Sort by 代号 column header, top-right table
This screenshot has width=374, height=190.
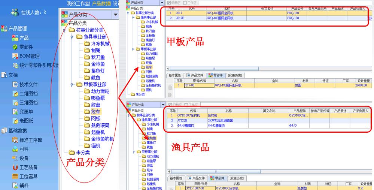191,9
